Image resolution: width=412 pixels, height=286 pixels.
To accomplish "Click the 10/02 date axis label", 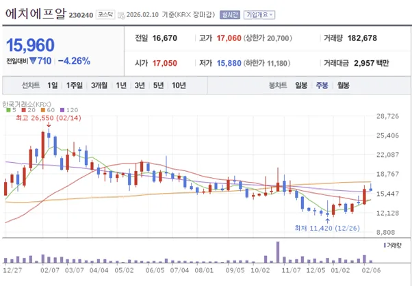I will click(x=260, y=270).
